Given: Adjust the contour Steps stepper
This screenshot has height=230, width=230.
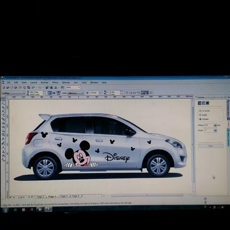Looking at the screenshot, I should point(215,131).
